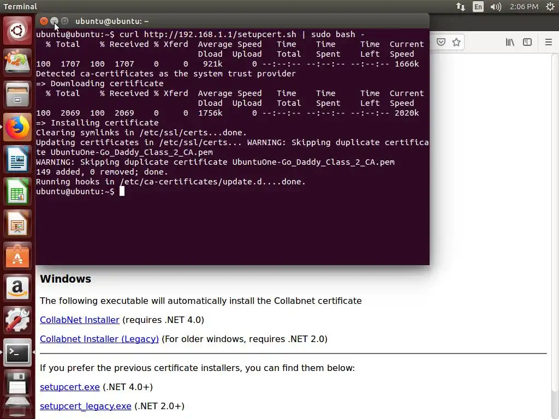Screen dimensions: 559x419
Task: Open Collabnet Installer (Legacy) link
Action: [99, 339]
